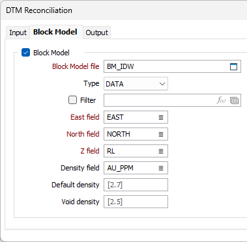Open Z field list selector icon
The width and height of the screenshot is (247, 242).
(161, 151)
